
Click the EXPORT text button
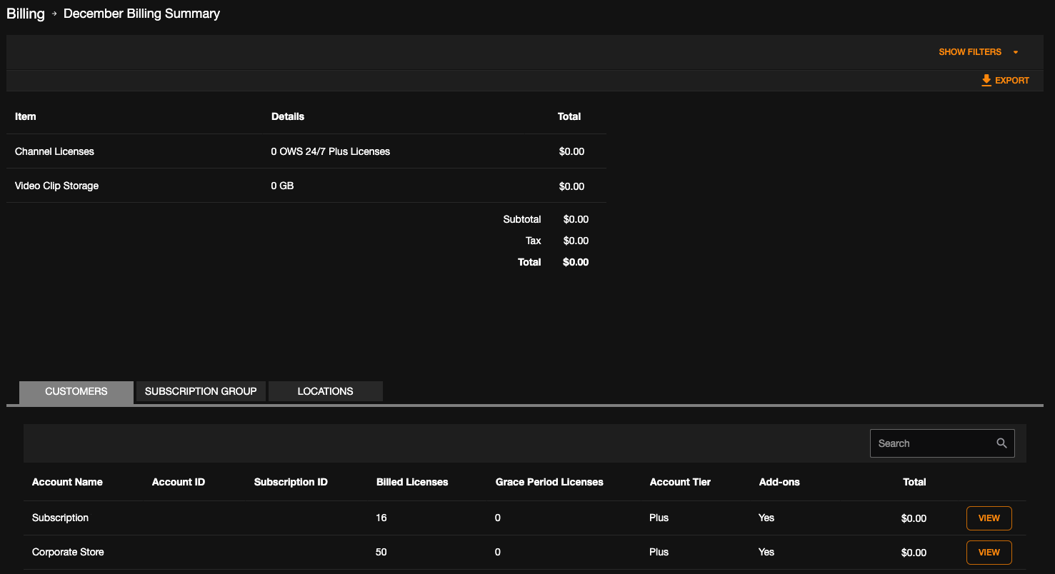tap(1012, 81)
